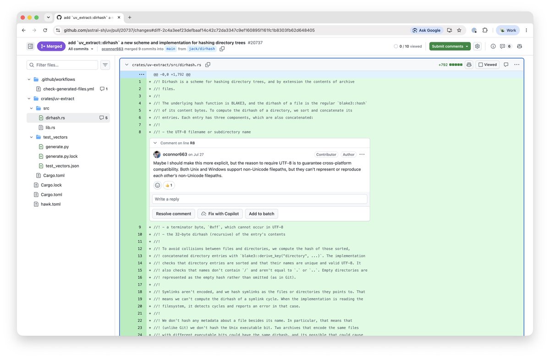The image size is (550, 358).
Task: Open file tree filter options icon
Action: (105, 65)
